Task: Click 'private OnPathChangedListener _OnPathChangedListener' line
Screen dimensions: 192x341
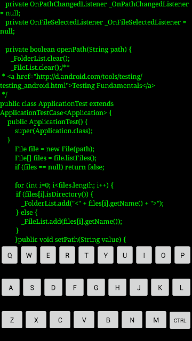Action: click(x=97, y=4)
